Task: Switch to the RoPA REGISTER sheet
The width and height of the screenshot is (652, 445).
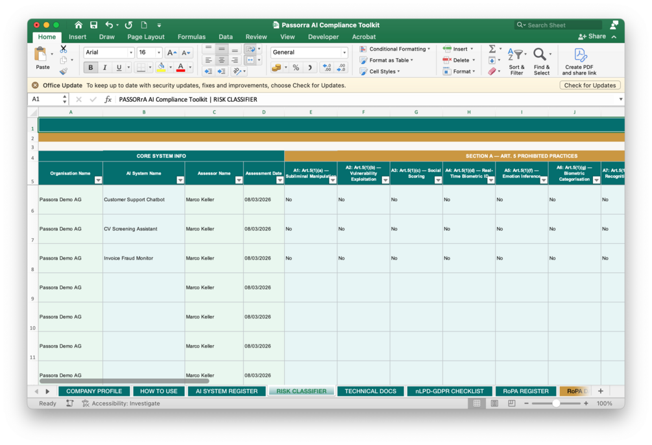Action: click(525, 391)
